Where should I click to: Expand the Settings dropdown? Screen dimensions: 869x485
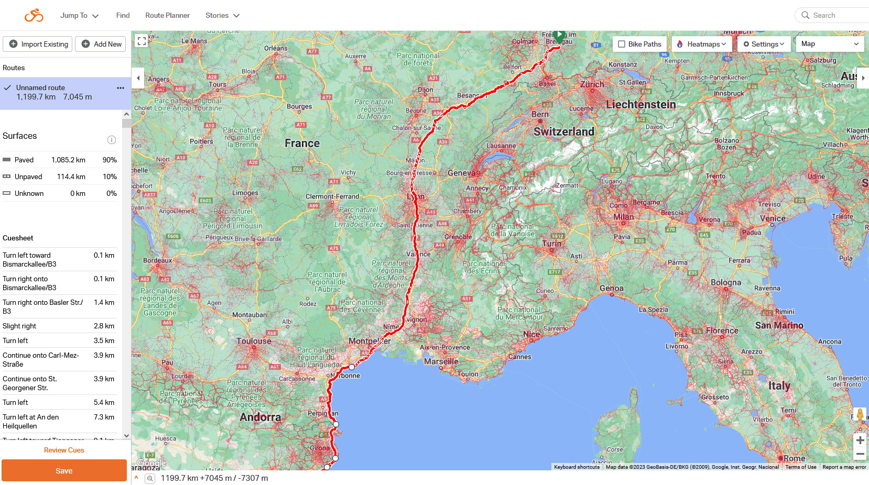click(x=764, y=44)
